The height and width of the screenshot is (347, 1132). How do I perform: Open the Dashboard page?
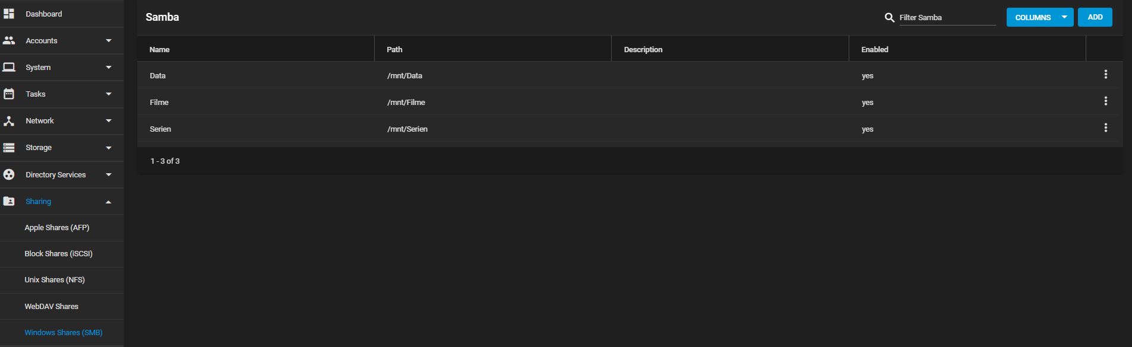[x=44, y=14]
